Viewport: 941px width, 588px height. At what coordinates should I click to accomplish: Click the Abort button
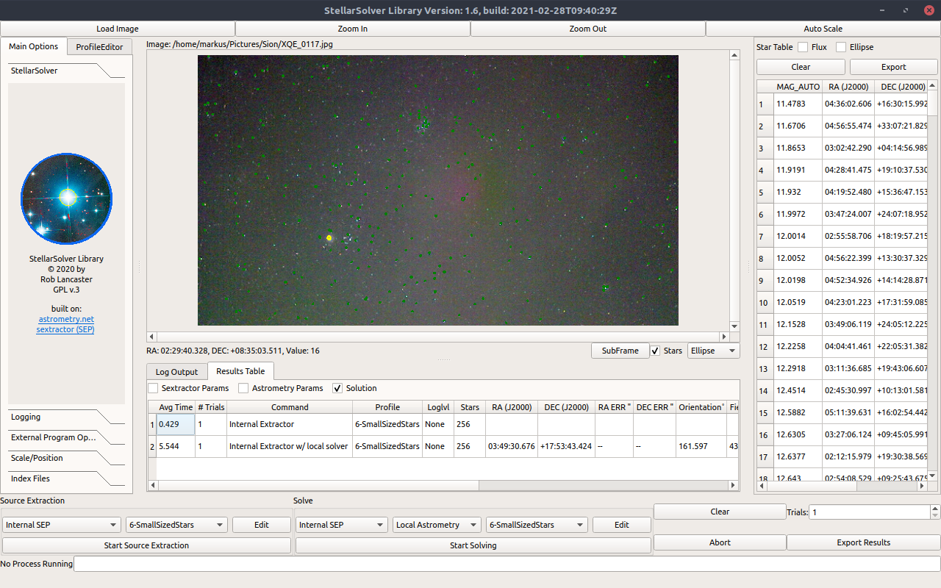[720, 542]
